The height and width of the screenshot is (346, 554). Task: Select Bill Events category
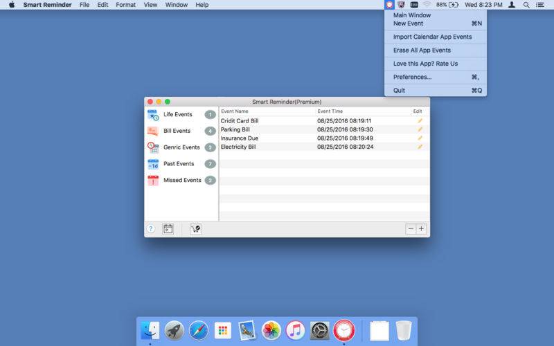181,131
